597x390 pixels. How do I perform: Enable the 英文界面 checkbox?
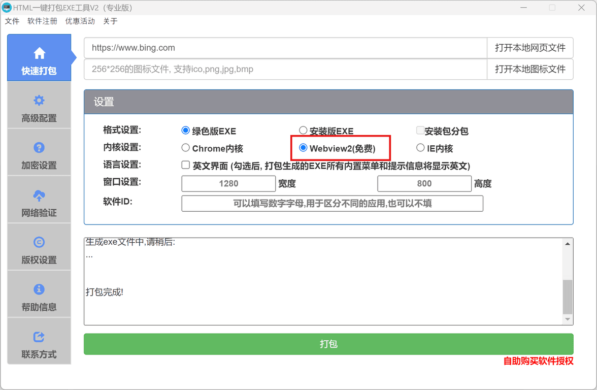186,165
